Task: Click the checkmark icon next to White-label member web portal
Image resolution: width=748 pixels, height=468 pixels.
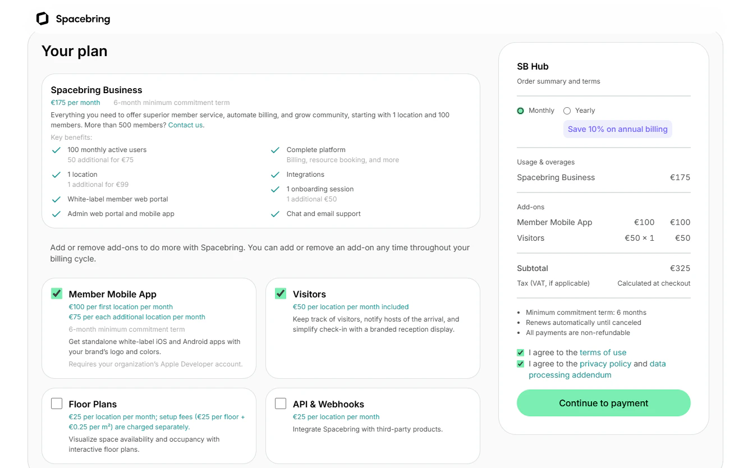Action: pyautogui.click(x=56, y=199)
